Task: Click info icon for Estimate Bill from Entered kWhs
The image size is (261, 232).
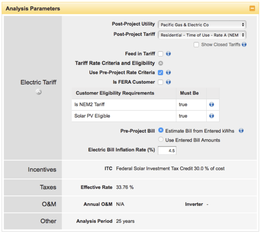Action: point(241,131)
